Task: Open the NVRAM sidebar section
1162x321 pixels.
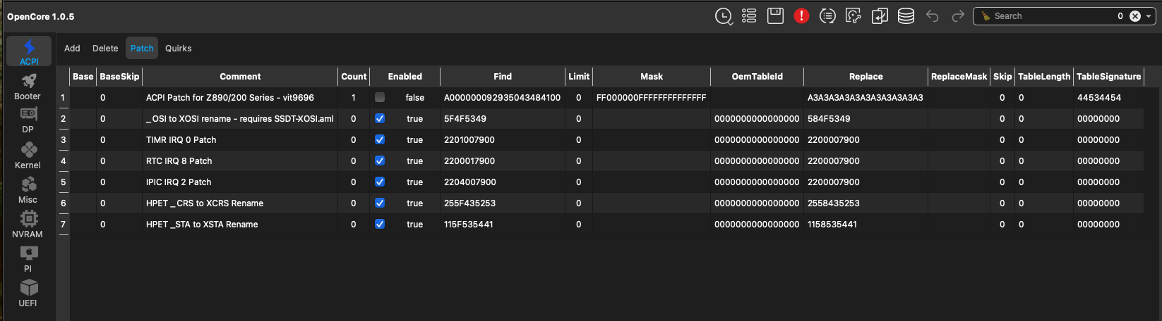Action: click(28, 225)
